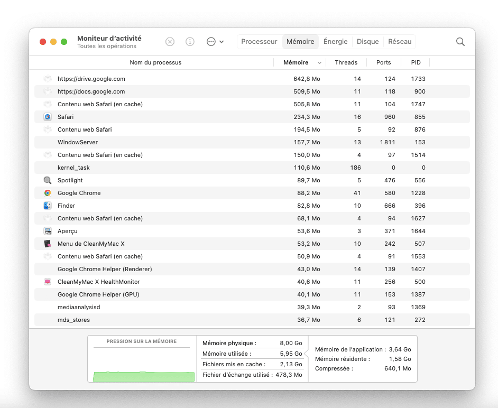Open process info with the inspect icon
Viewport: 498px width, 408px height.
click(x=190, y=42)
